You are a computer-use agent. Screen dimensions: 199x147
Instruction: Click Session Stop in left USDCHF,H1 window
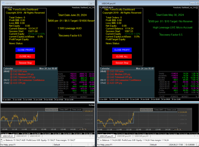pos(25,63)
